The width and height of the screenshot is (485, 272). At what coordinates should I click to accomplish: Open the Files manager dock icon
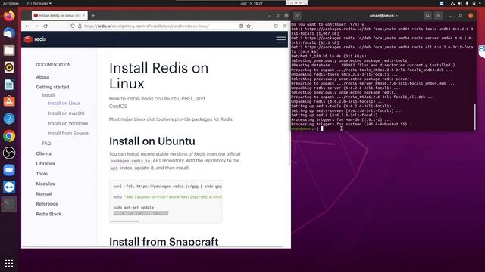9,50
